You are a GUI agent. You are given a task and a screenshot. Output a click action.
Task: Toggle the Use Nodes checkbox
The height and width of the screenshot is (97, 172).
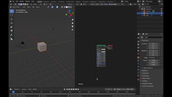click(110, 4)
